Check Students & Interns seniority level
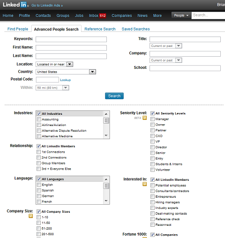 pos(152,164)
